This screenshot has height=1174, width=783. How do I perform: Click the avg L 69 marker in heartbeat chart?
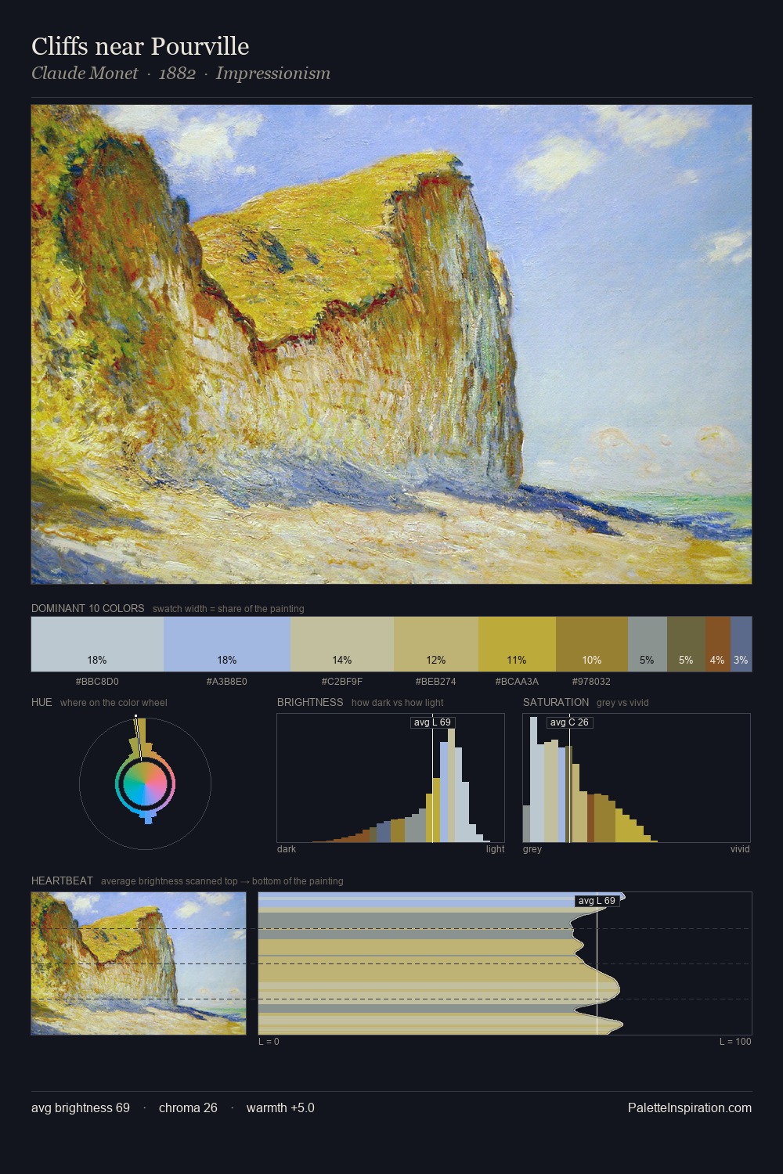tap(597, 901)
